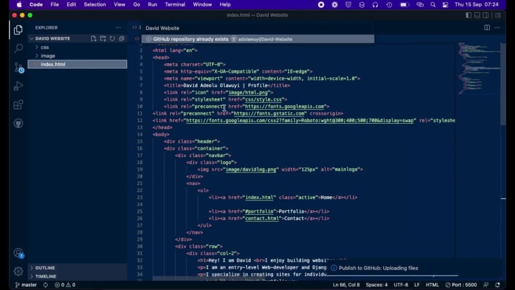
Task: Open editor more actions menu
Action: click(497, 28)
